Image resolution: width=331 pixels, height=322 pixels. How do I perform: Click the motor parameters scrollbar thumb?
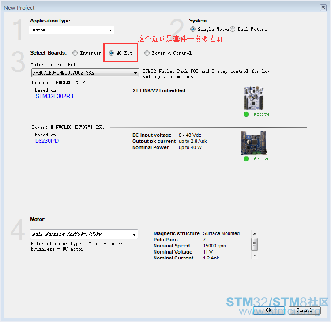[x=255, y=244]
